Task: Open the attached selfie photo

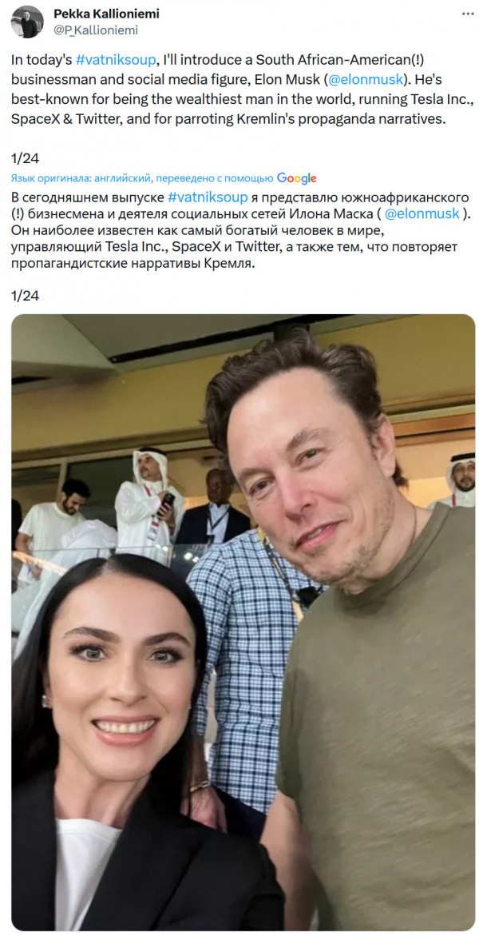Action: [x=243, y=622]
